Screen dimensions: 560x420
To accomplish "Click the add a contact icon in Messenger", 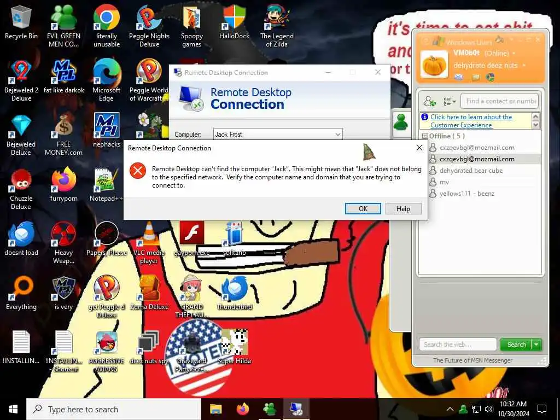I will pos(429,101).
